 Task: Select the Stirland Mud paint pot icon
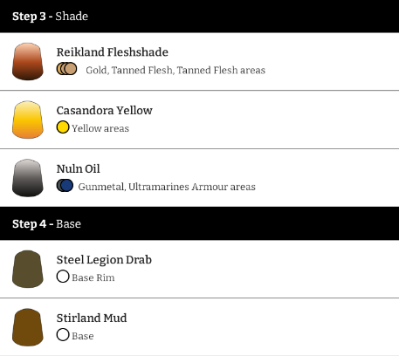click(28, 327)
